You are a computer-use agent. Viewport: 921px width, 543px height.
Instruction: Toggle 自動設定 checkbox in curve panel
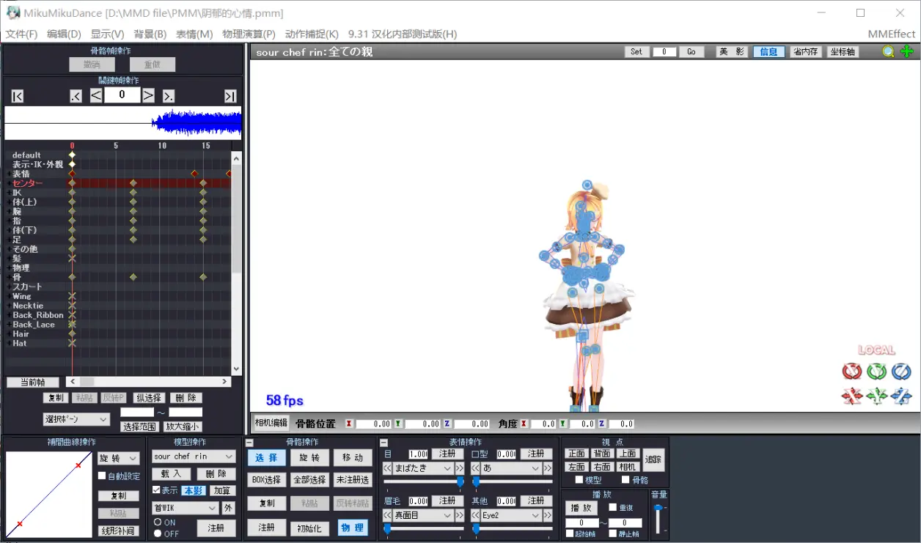click(x=102, y=476)
